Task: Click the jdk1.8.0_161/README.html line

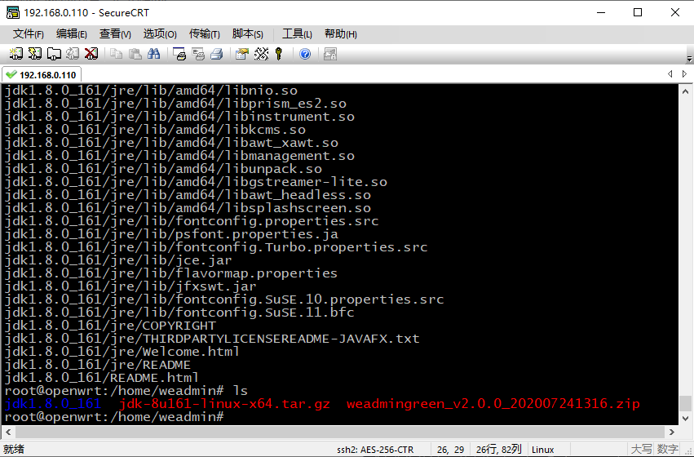Action: (101, 378)
